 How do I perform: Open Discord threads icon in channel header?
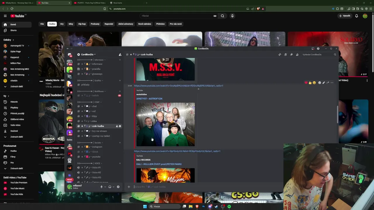280,55
